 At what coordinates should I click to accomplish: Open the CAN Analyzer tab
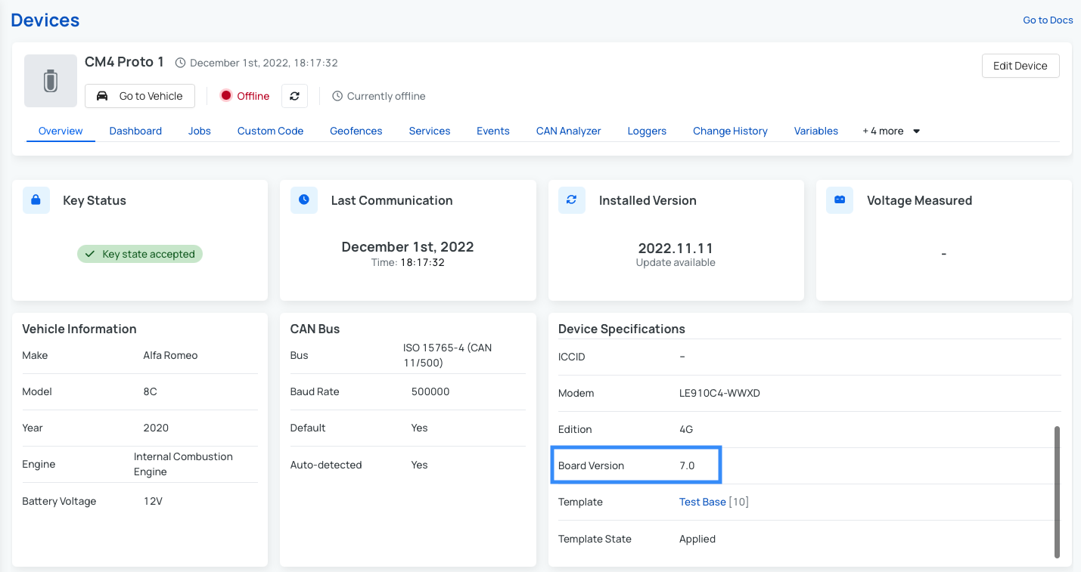point(569,131)
